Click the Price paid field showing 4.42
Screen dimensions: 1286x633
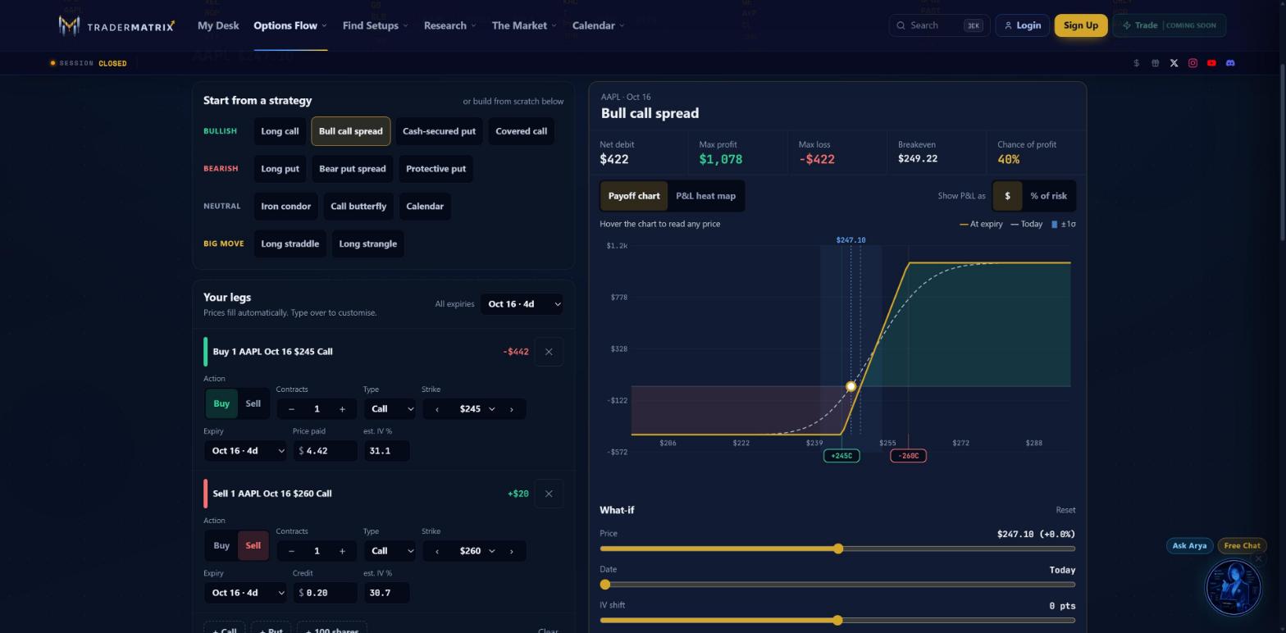(326, 451)
